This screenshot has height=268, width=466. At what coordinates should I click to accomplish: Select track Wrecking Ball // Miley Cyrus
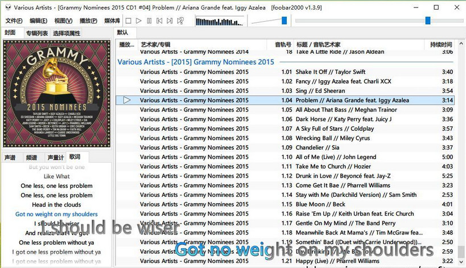(285, 138)
